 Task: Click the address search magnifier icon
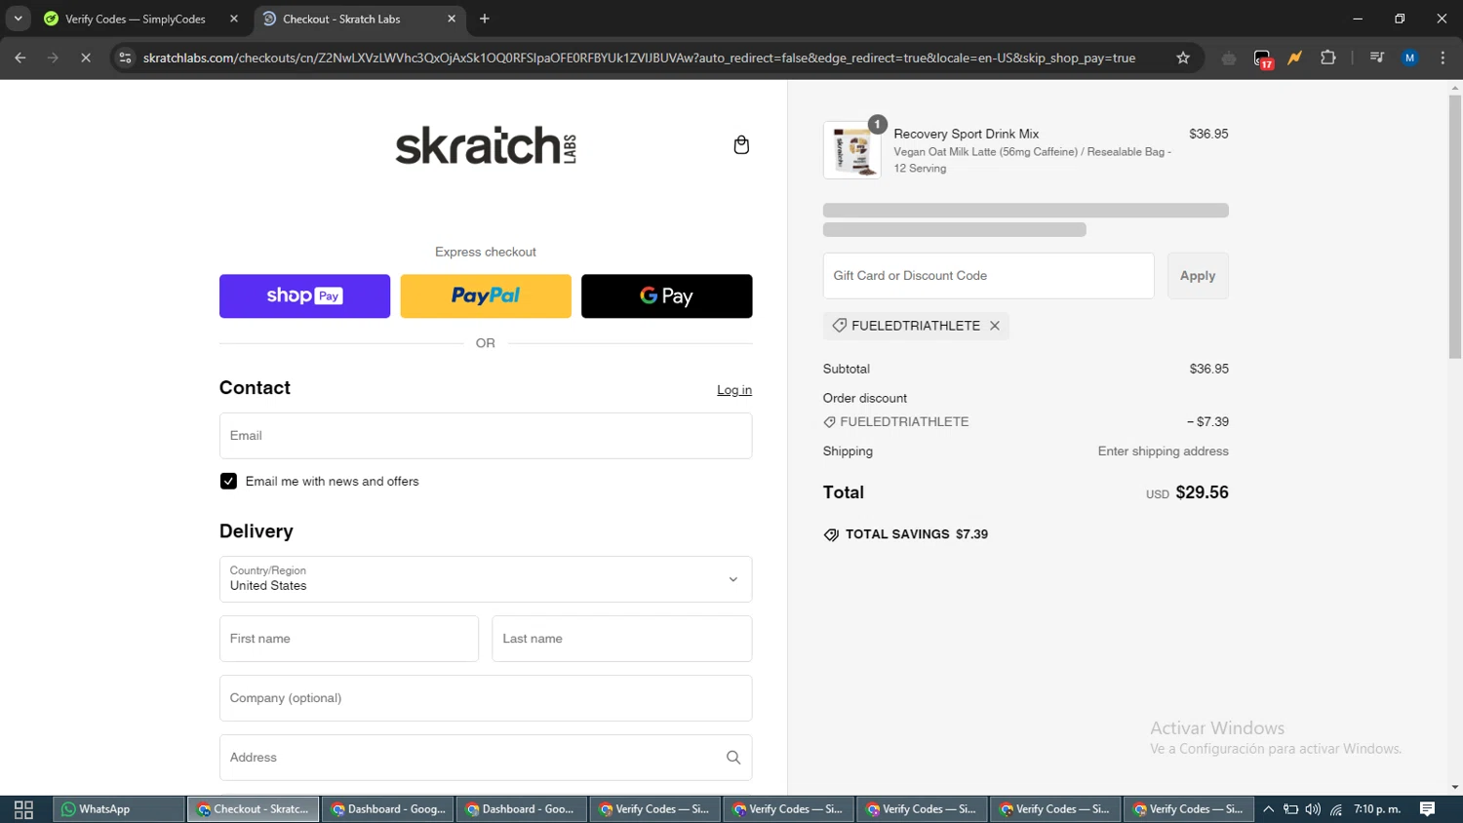[x=733, y=758]
